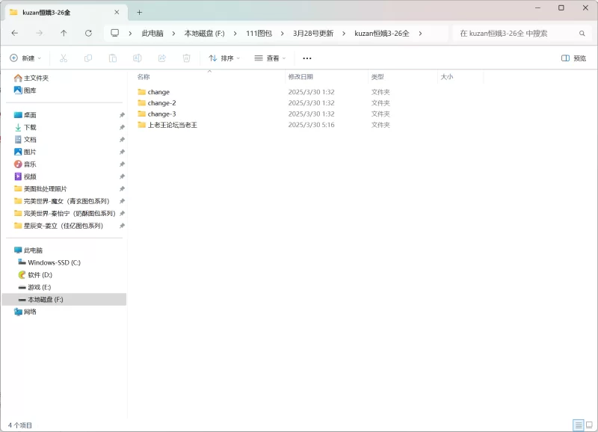The image size is (598, 432).
Task: Click the Refresh button in navigation bar
Action: (x=88, y=33)
